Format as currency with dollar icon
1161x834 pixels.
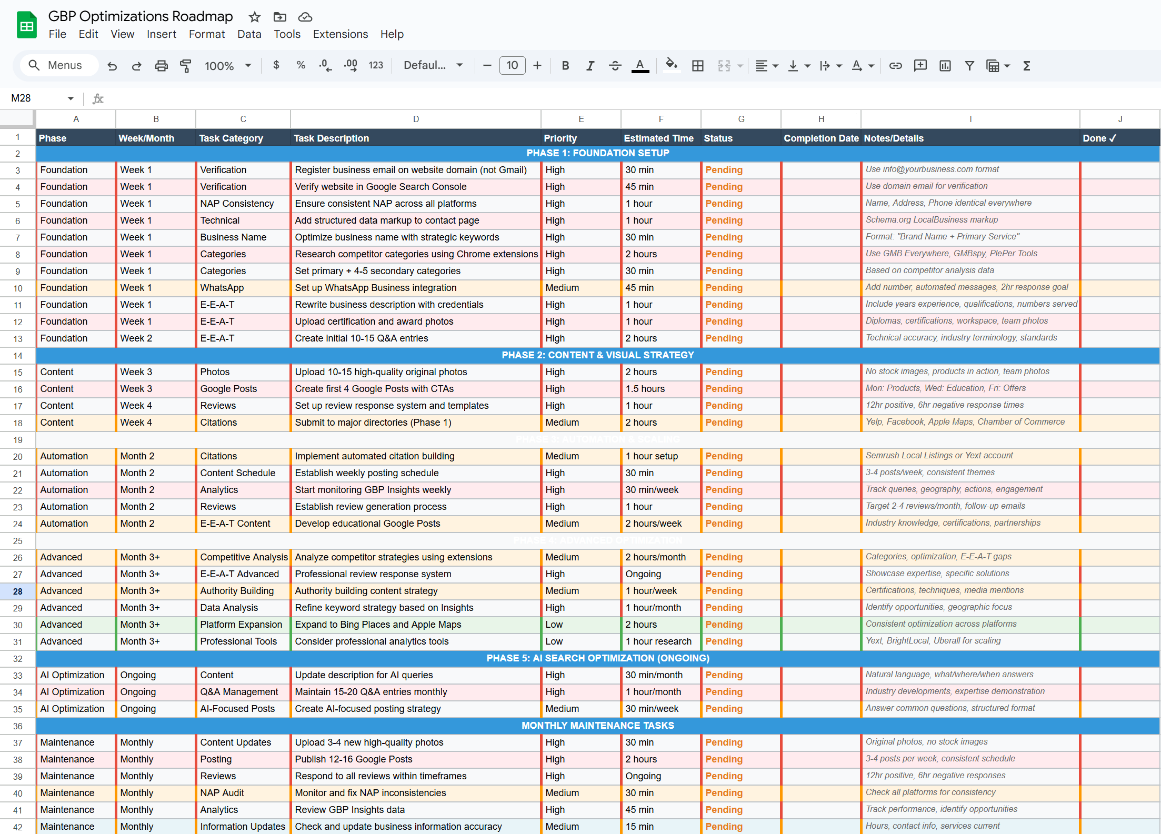point(276,65)
